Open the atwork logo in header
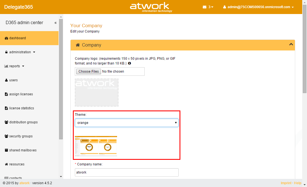Image resolution: width=307 pixels, height=187 pixels. [x=151, y=7]
